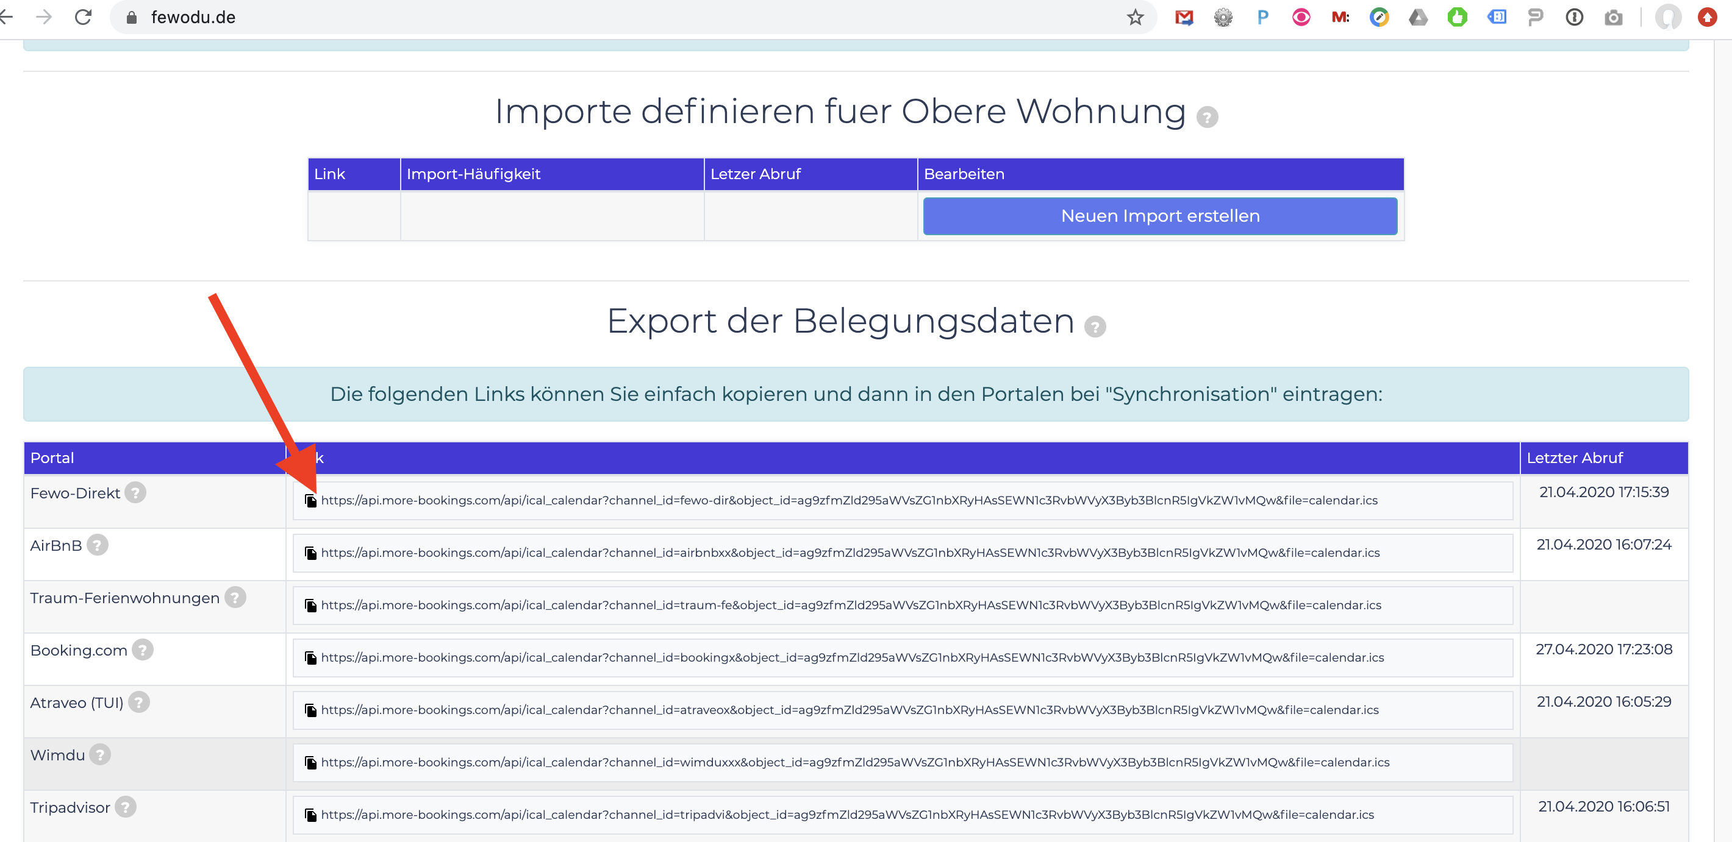The width and height of the screenshot is (1732, 842).
Task: Click the Import-Häufigkeit column header
Action: tap(551, 175)
